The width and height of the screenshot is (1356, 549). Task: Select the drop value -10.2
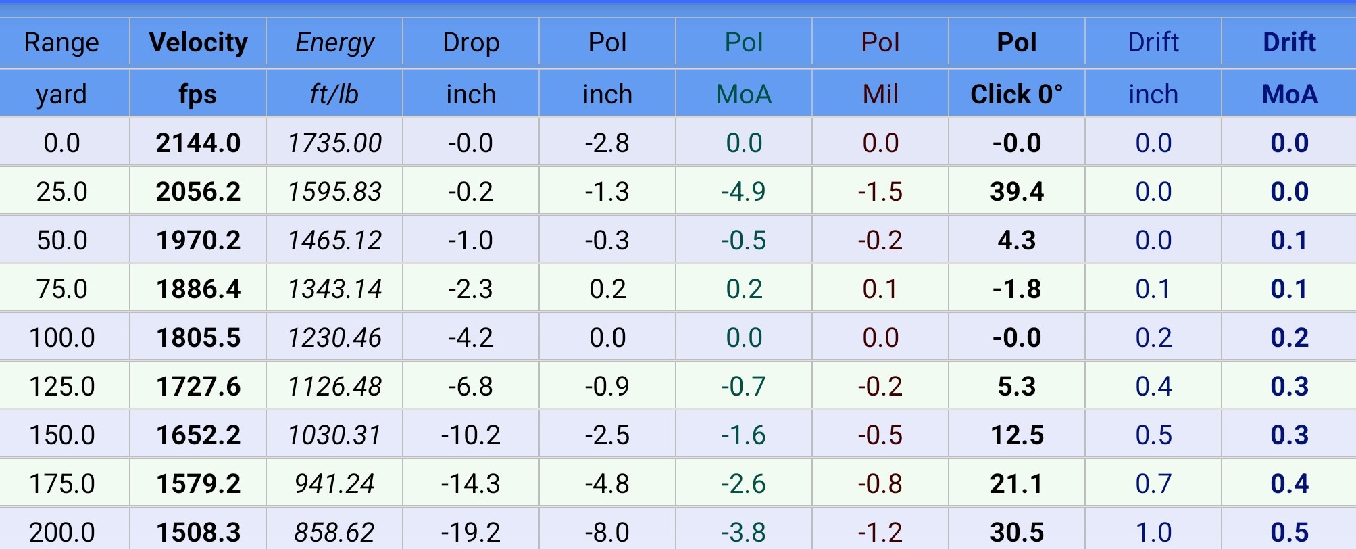[471, 435]
